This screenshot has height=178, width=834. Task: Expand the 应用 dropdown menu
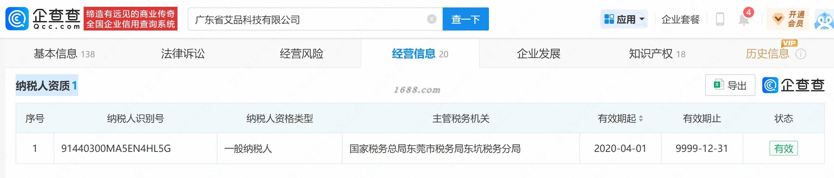pyautogui.click(x=624, y=19)
